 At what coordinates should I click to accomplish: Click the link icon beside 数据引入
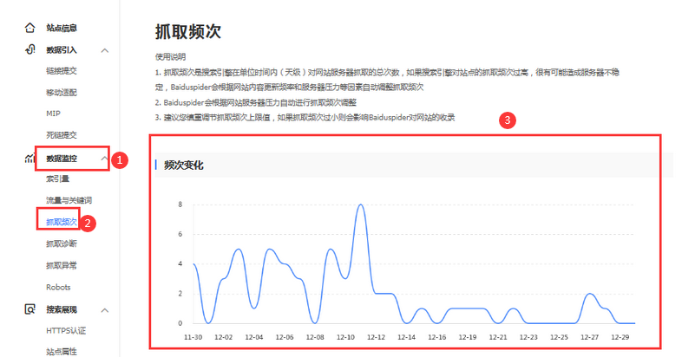click(30, 49)
